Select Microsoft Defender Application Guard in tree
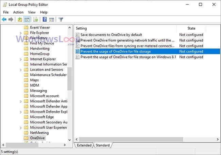Screen dimensions: 221x155 [x=49, y=106]
